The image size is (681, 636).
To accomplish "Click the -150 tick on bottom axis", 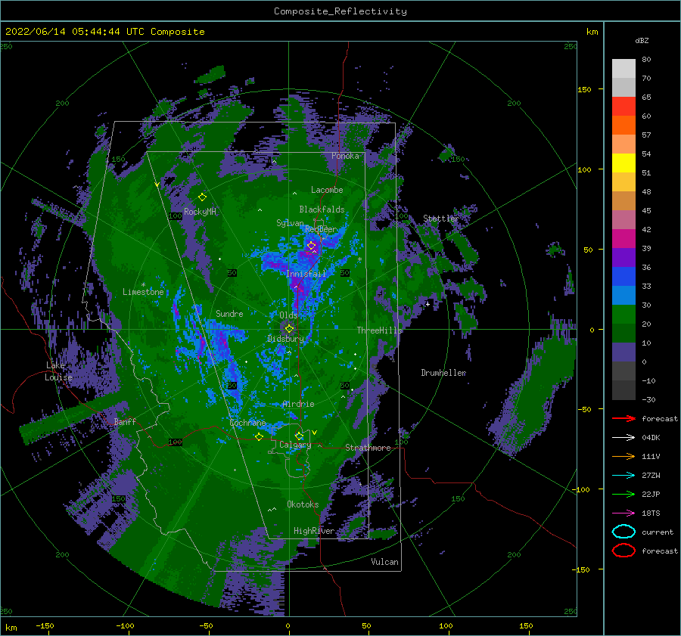I will coord(45,625).
